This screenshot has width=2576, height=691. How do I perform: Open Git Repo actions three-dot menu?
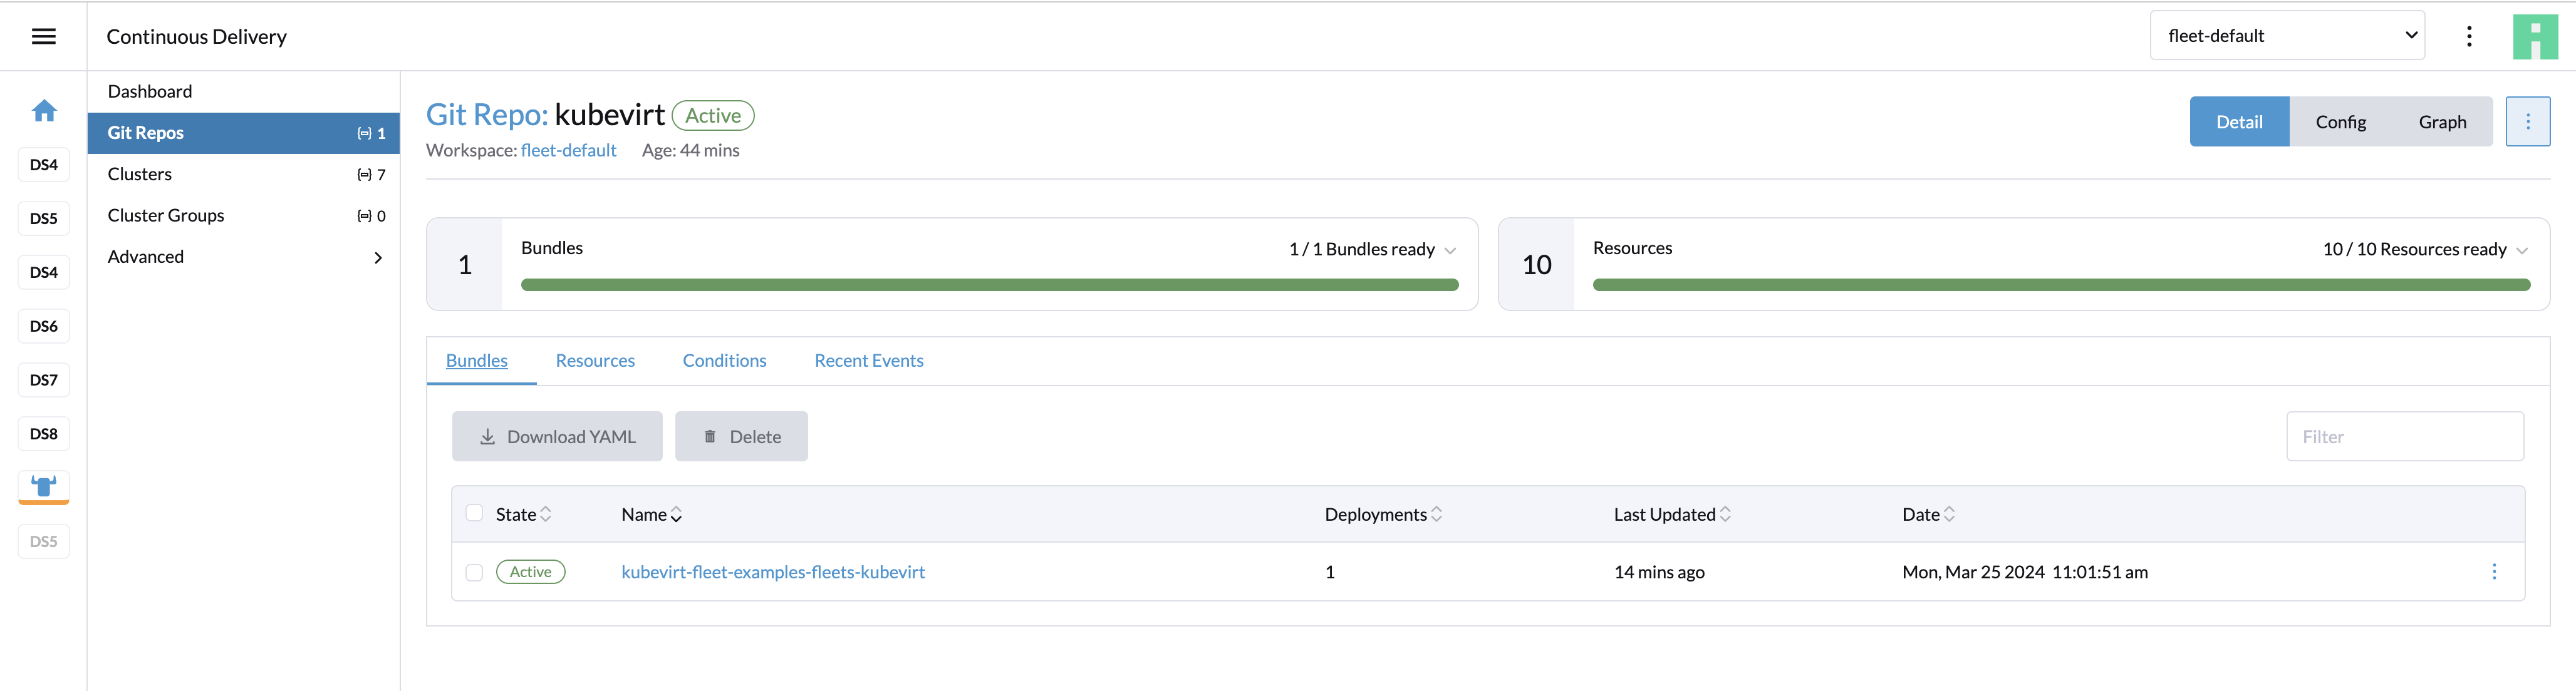(2527, 122)
